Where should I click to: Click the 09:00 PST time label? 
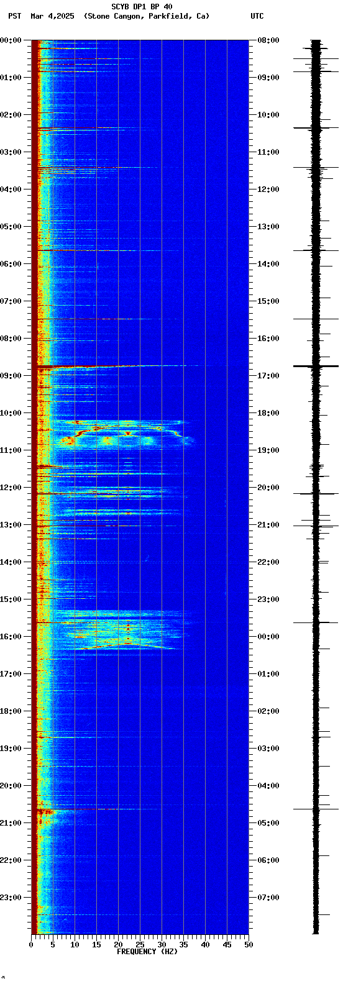tap(11, 376)
